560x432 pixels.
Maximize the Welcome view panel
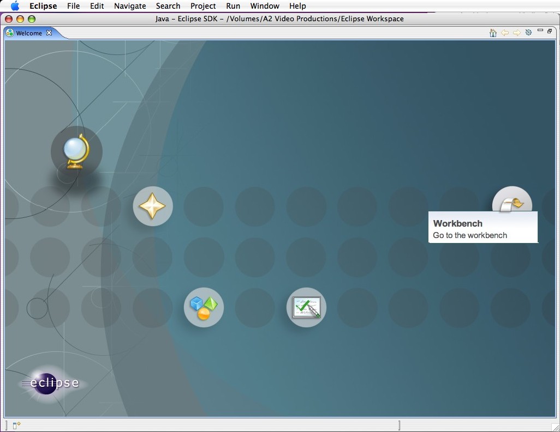[550, 31]
